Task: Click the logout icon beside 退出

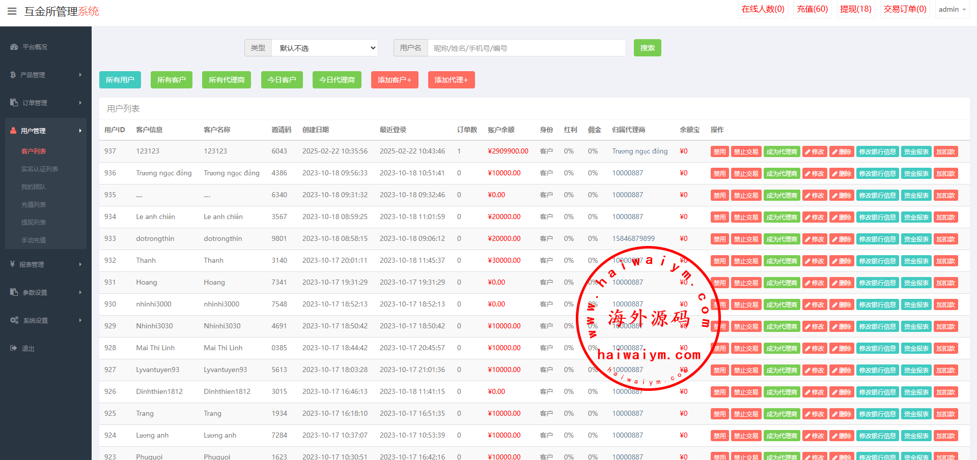Action: (14, 348)
